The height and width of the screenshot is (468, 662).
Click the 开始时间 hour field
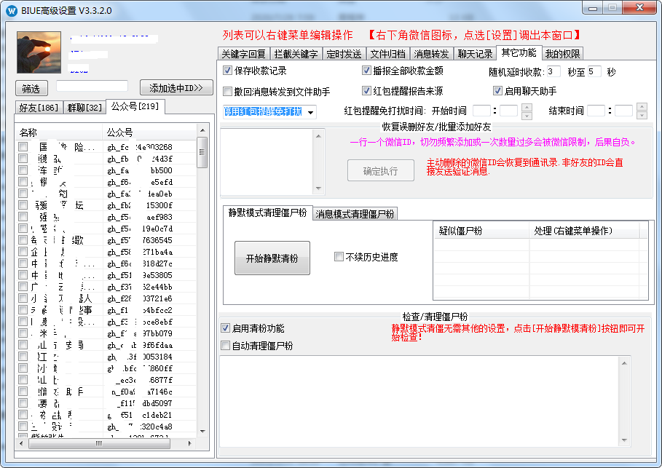481,111
